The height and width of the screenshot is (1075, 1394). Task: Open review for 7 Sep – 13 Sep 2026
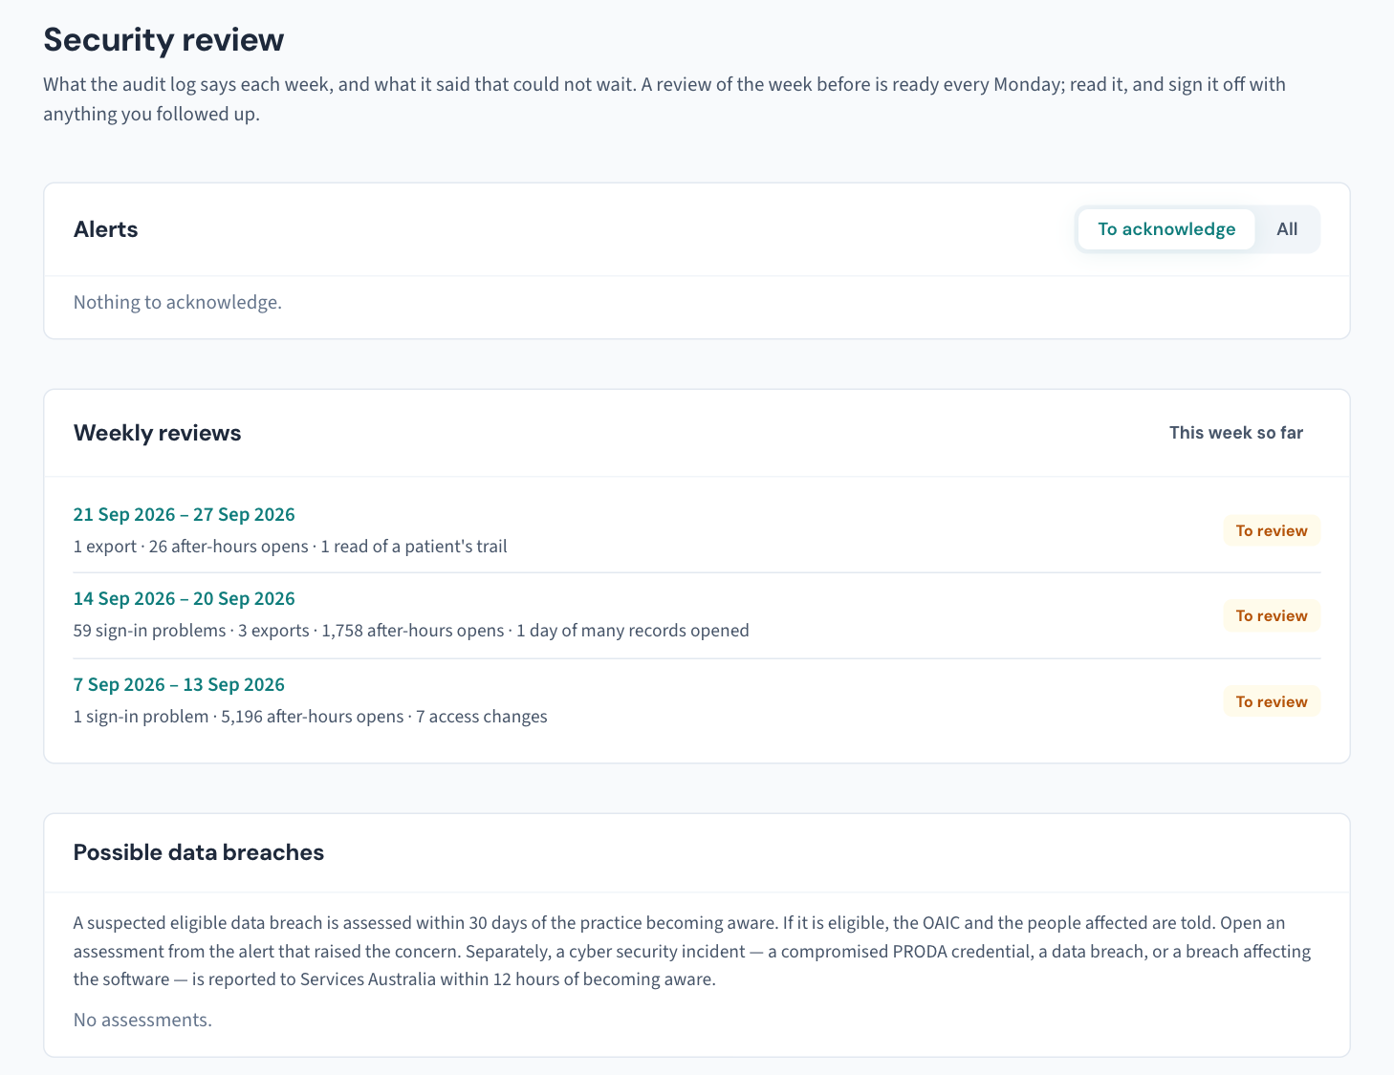tap(179, 684)
